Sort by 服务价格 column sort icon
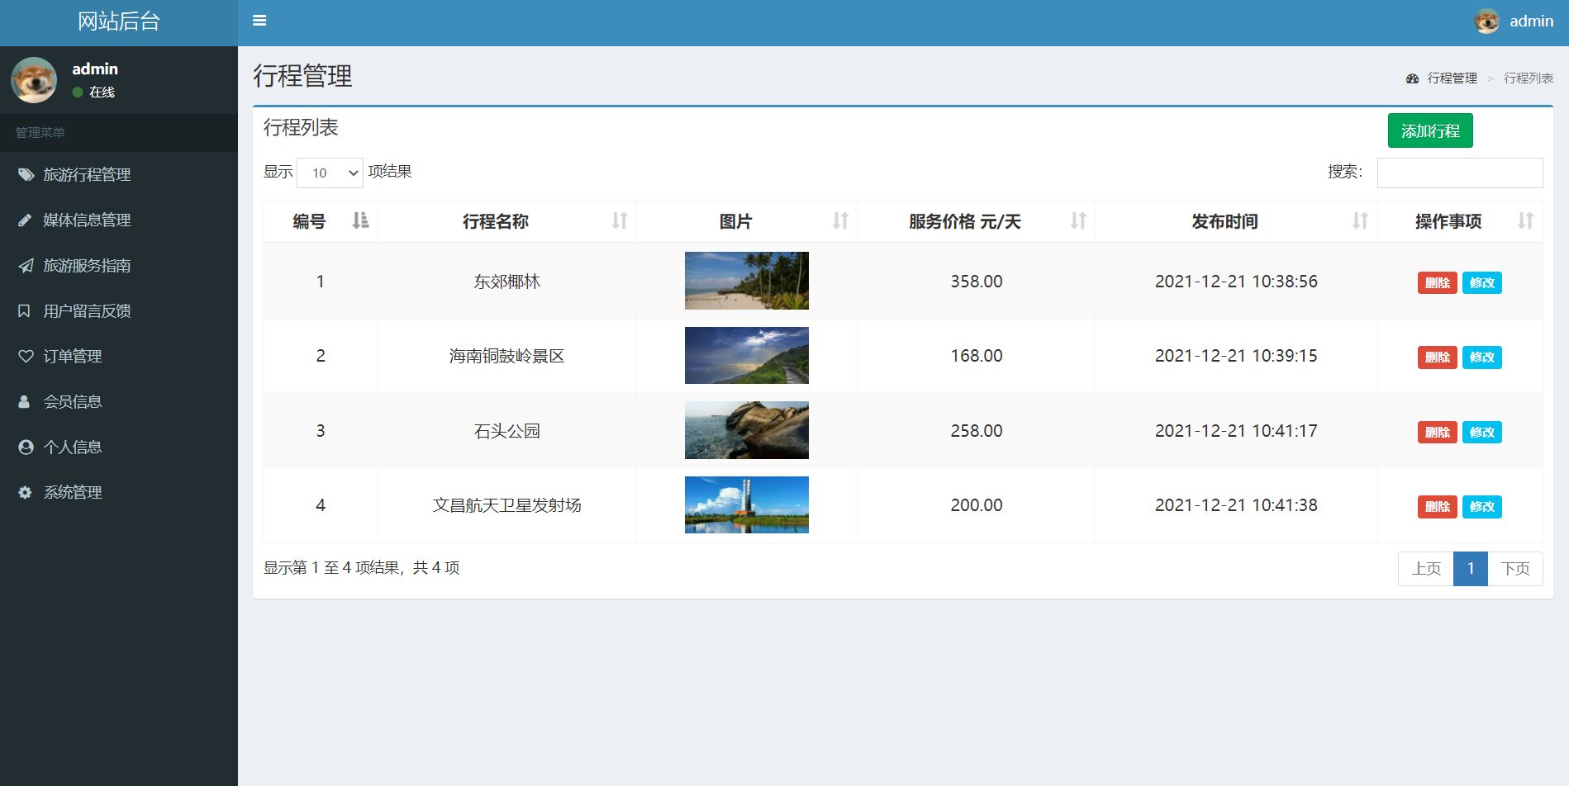The image size is (1569, 786). (x=1078, y=220)
